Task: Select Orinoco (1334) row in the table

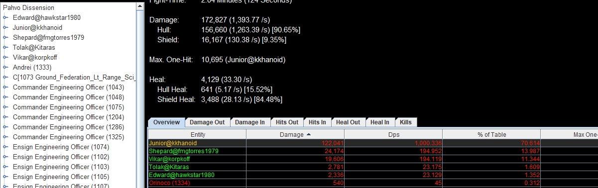Action: point(373,183)
